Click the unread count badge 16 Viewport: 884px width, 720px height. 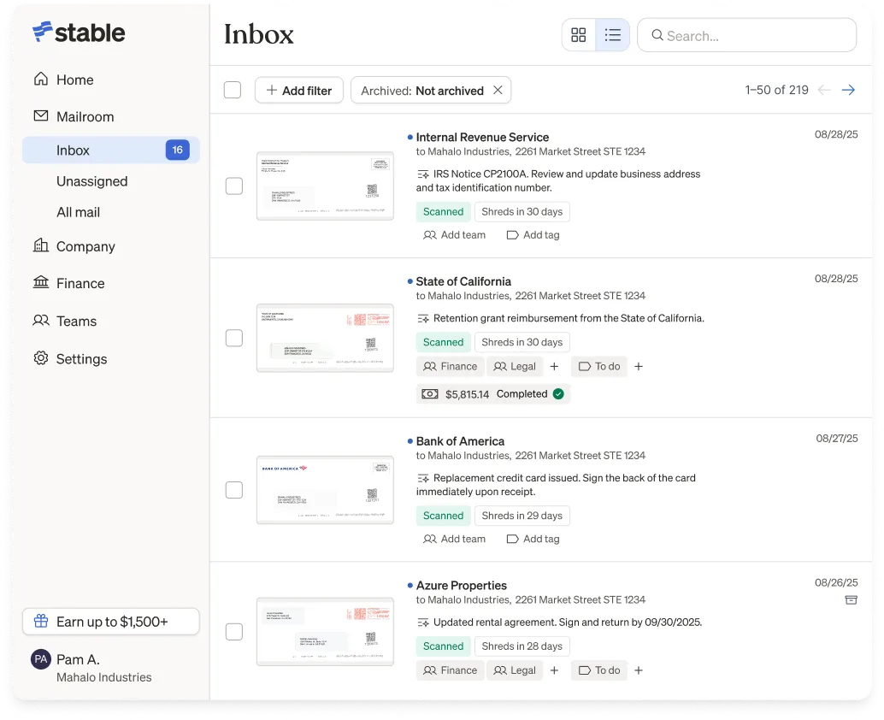click(x=178, y=150)
